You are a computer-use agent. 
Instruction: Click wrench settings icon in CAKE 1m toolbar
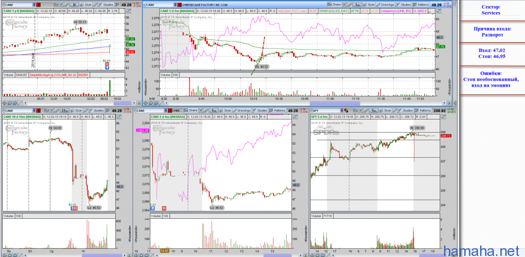349,5
